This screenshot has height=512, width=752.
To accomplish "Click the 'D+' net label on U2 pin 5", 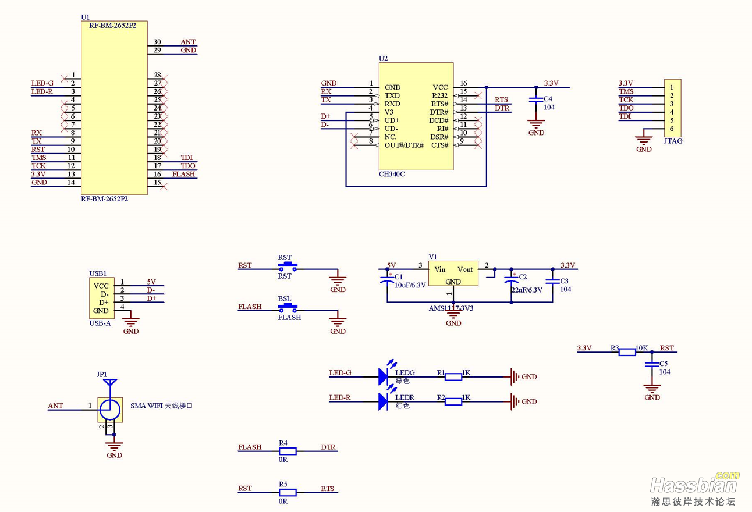I will click(x=325, y=116).
